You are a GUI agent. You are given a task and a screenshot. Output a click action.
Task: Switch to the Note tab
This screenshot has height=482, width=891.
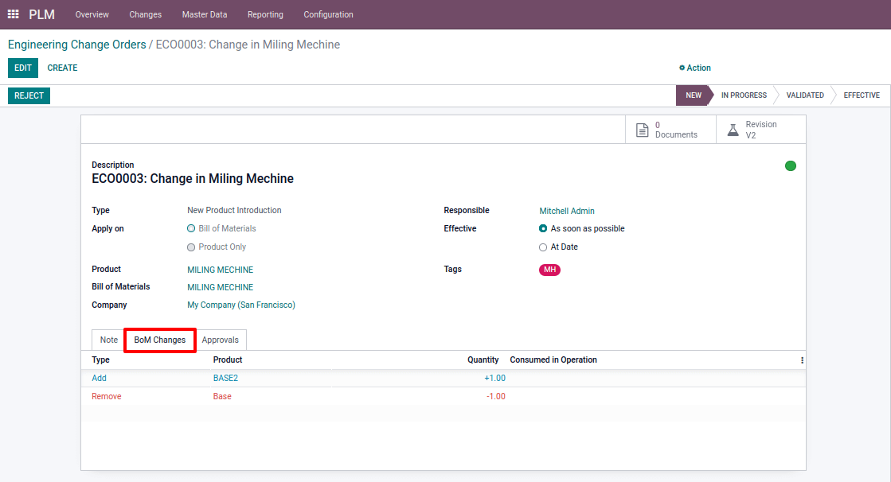coord(108,340)
